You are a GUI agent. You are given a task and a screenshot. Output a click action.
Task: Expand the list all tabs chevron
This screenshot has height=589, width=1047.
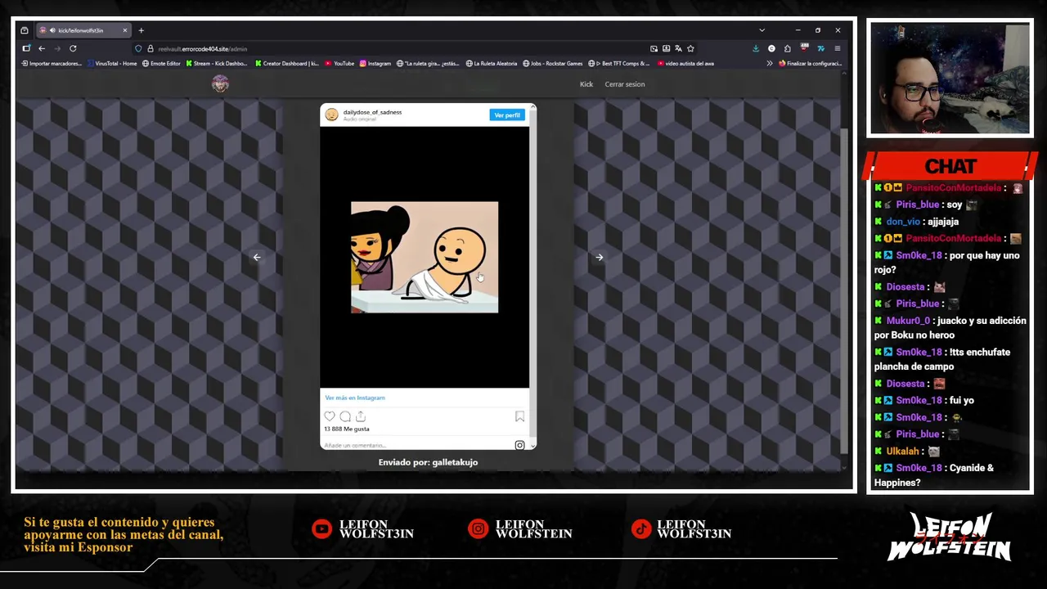pyautogui.click(x=762, y=30)
